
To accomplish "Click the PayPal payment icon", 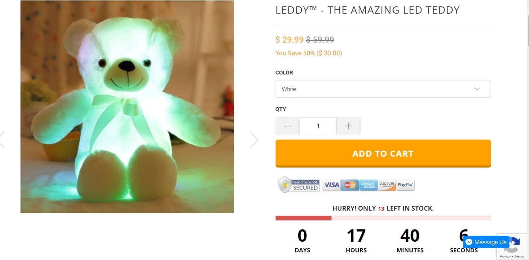I will 405,185.
